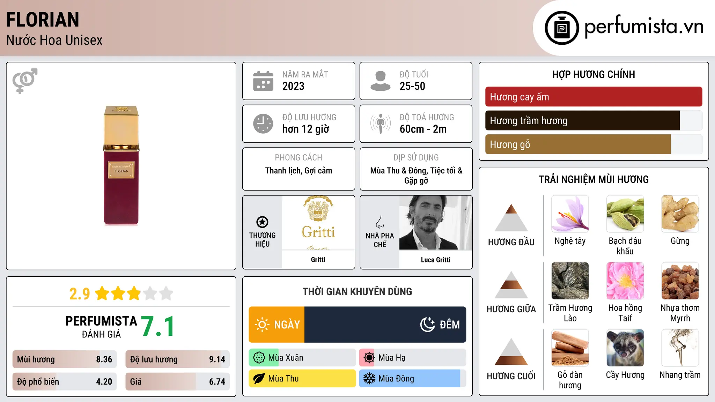
Task: Click the Nước Hoa Unisex subtitle
Action: click(x=54, y=40)
